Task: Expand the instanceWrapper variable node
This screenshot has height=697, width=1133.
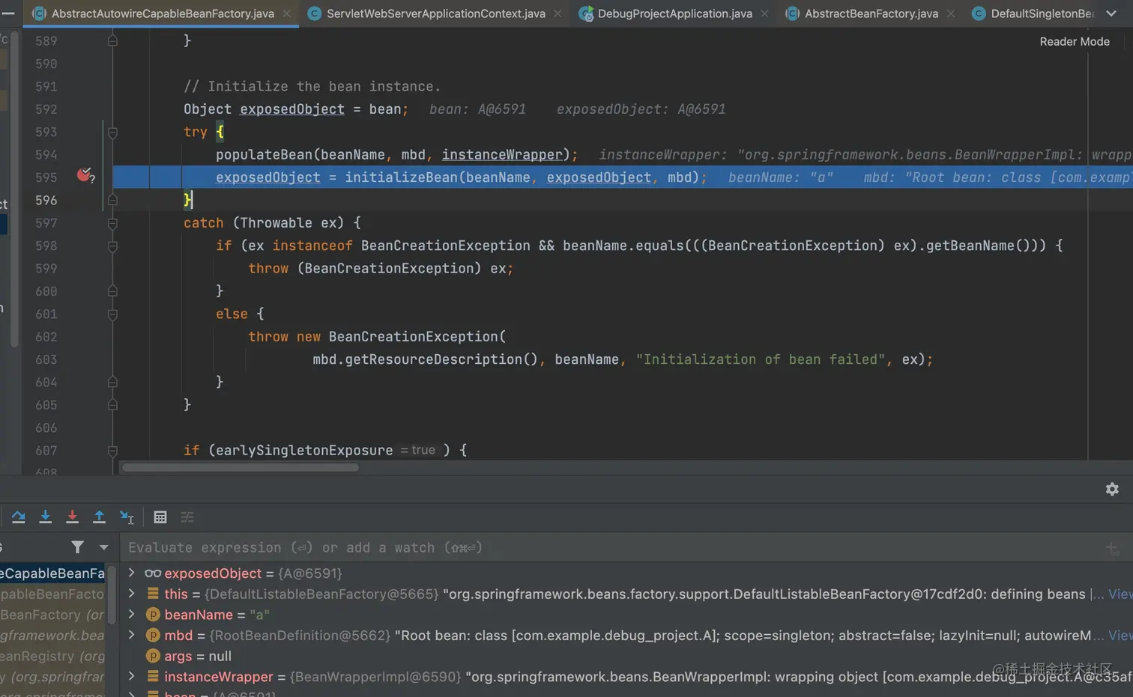Action: [x=132, y=676]
